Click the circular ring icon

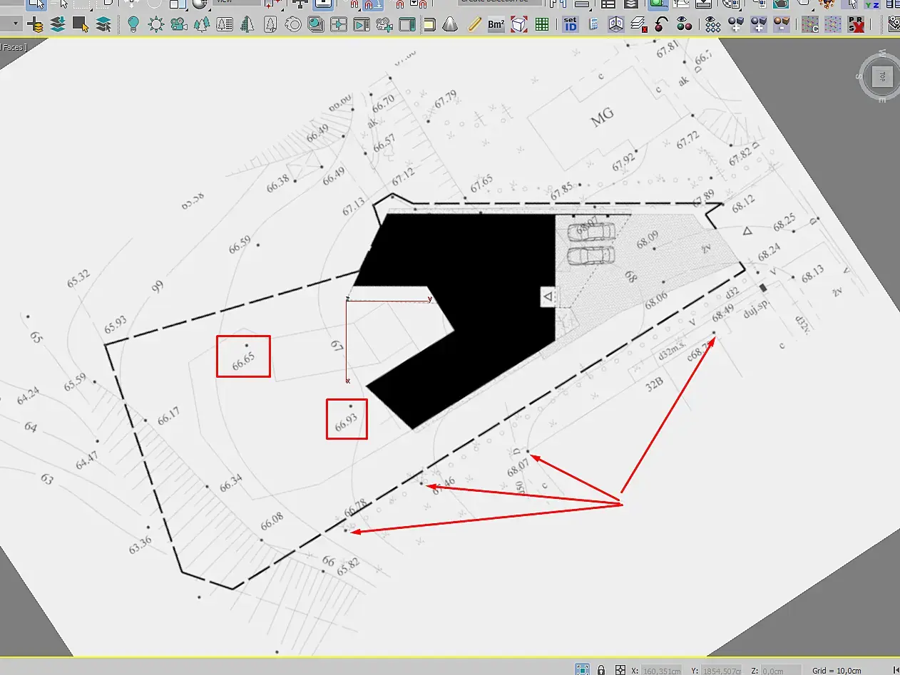click(x=293, y=26)
